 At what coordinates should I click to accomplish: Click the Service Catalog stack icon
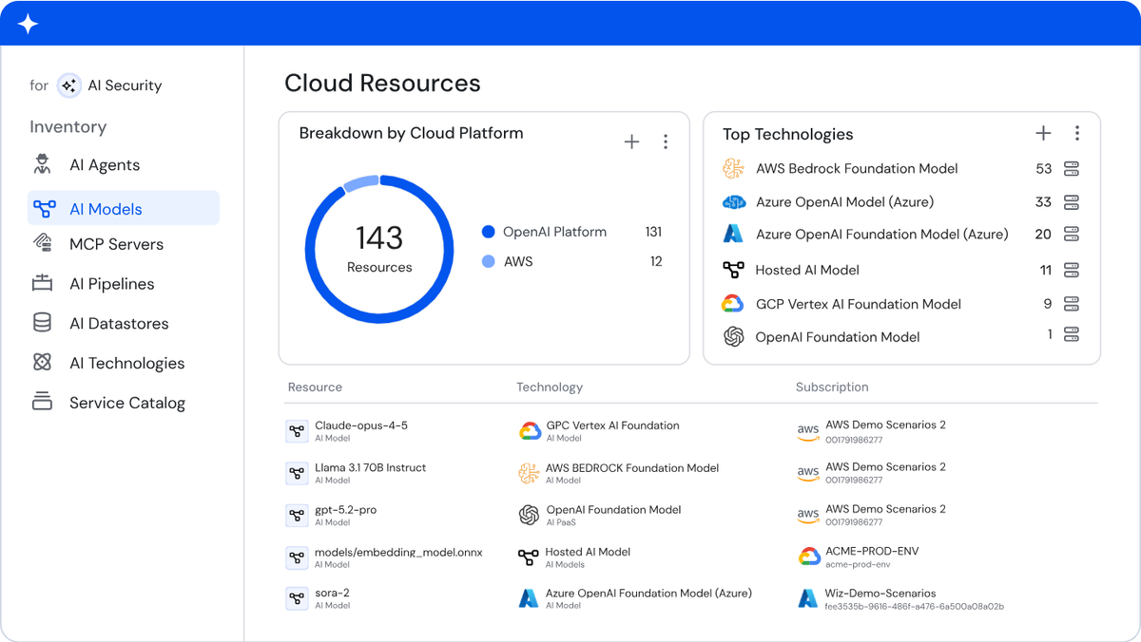point(43,401)
